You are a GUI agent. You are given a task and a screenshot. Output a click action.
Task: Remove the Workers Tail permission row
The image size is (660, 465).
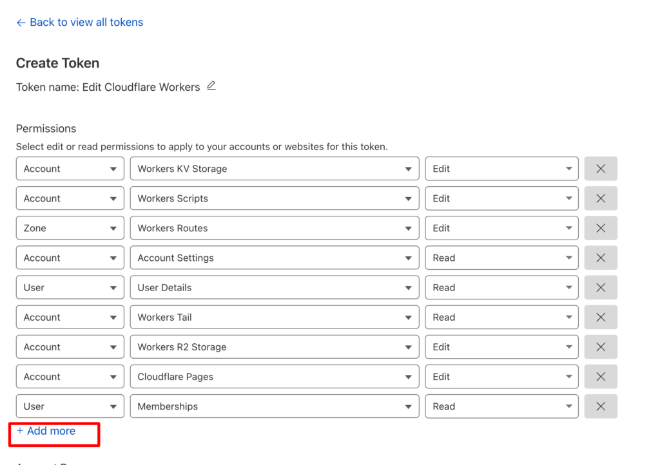(x=601, y=317)
